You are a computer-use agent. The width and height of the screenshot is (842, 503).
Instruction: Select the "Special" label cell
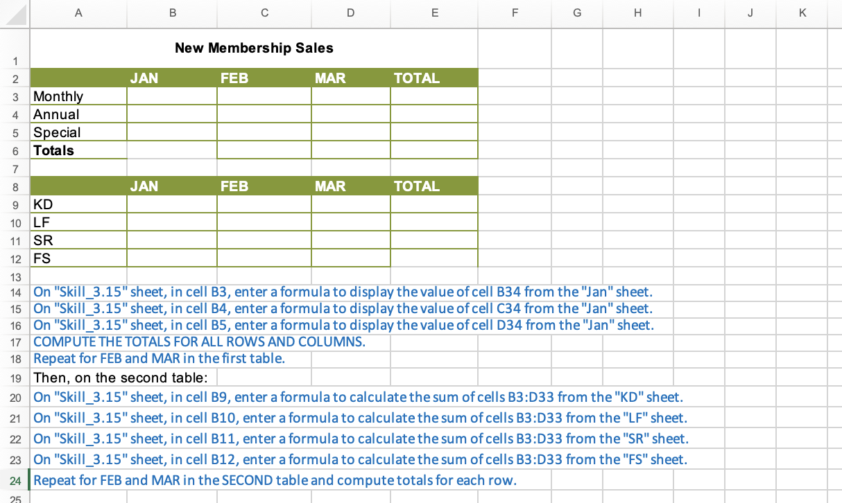[x=78, y=132]
